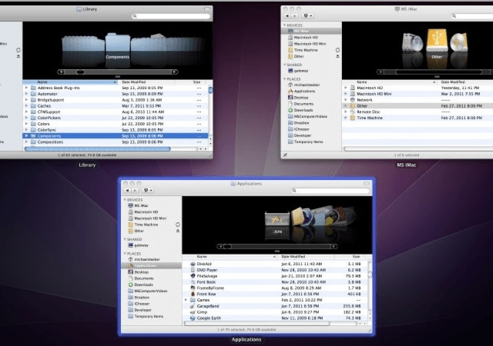Click the customize icon in MS iMac status bar
Screen dimensions: 493x346
pos(285,155)
